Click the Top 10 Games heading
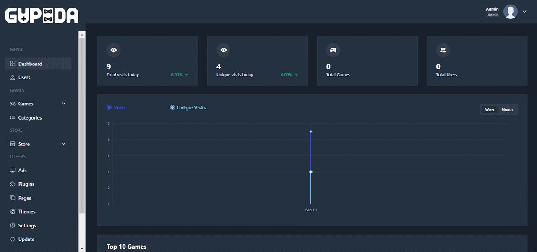The image size is (537, 252). [127, 247]
